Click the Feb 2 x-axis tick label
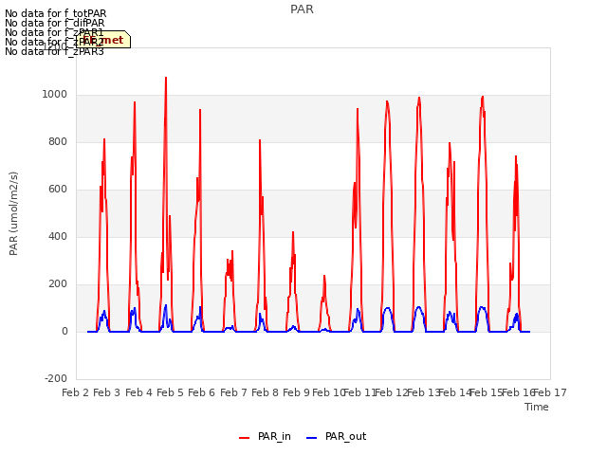Image resolution: width=607 pixels, height=455 pixels. tap(76, 392)
